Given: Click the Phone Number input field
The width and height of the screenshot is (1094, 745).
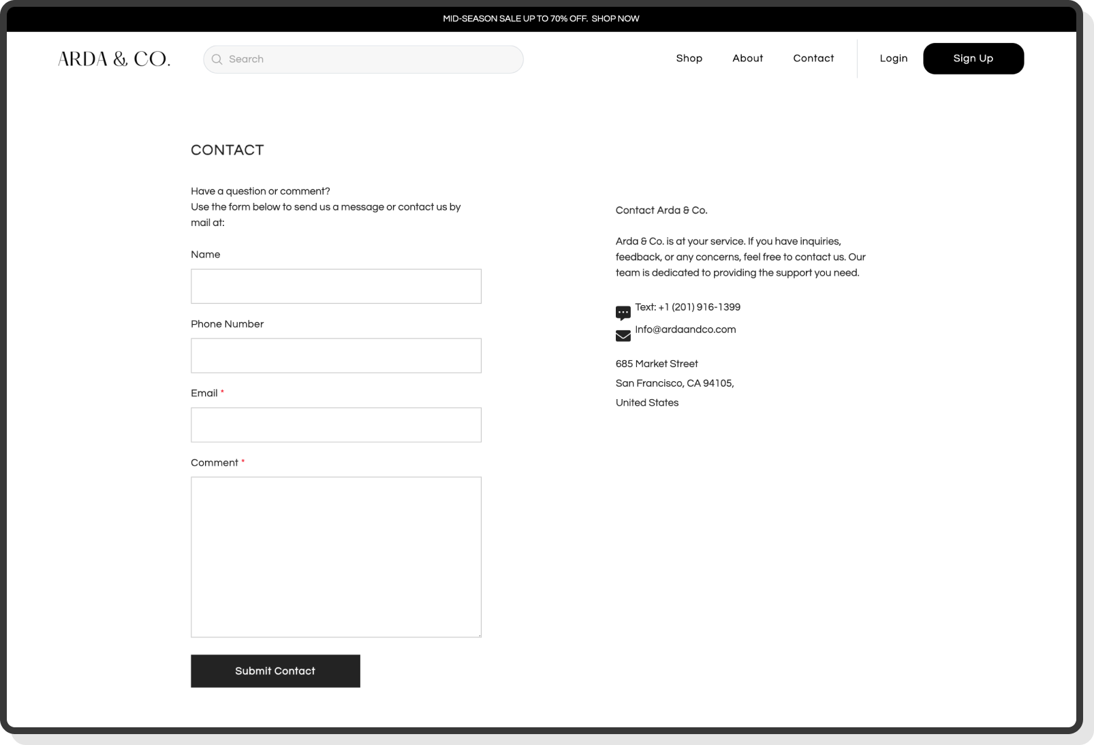Looking at the screenshot, I should point(336,355).
